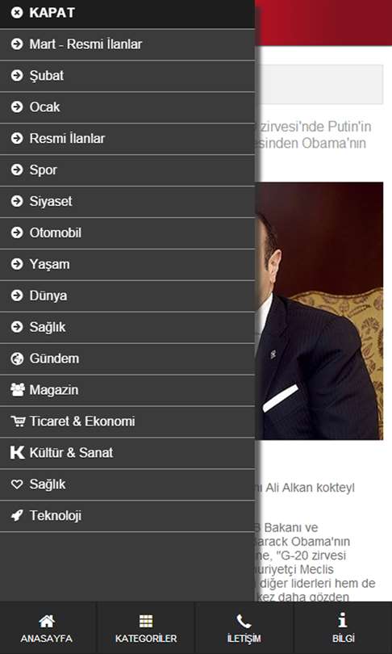Viewport: 392px width, 654px height.
Task: Tap the İLETİŞİM phone icon
Action: [244, 622]
